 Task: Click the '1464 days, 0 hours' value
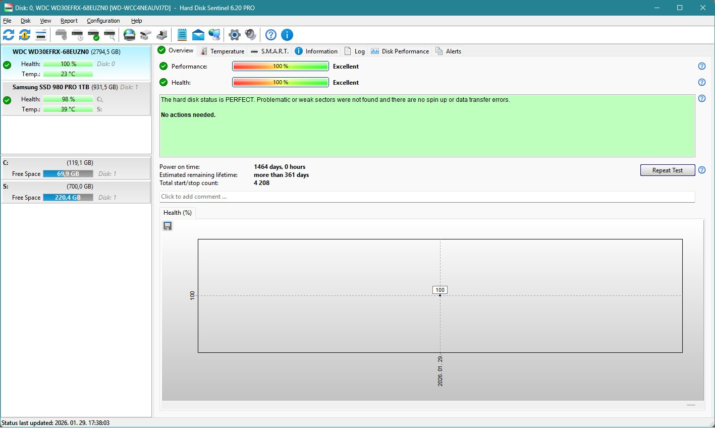pyautogui.click(x=280, y=167)
